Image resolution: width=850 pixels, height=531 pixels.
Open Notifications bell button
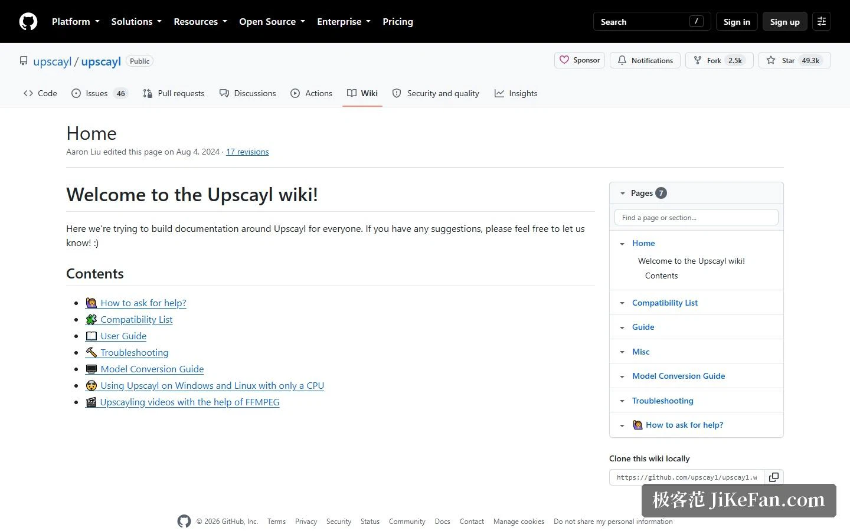645,60
